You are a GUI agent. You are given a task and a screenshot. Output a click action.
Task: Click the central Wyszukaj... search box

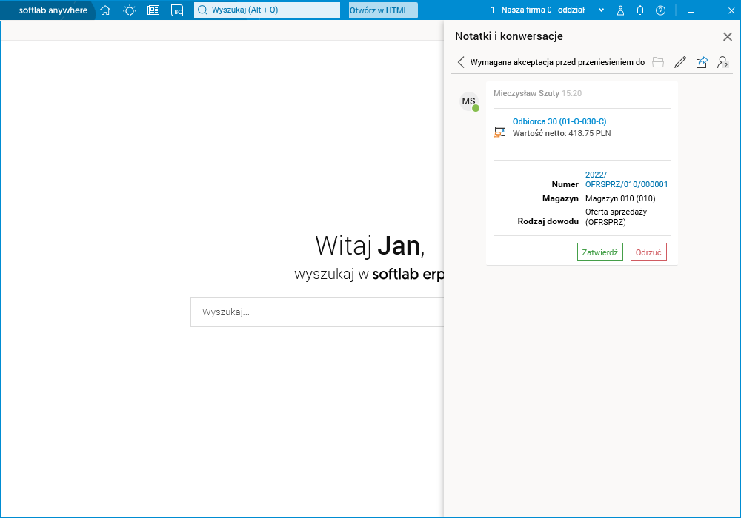pos(317,312)
